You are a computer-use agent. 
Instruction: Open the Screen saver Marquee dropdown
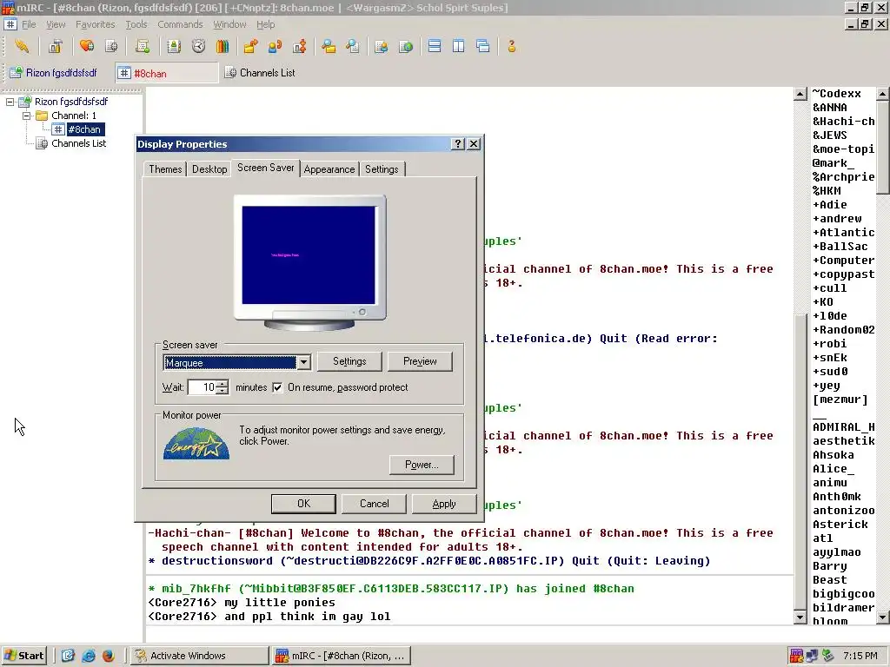pos(303,362)
